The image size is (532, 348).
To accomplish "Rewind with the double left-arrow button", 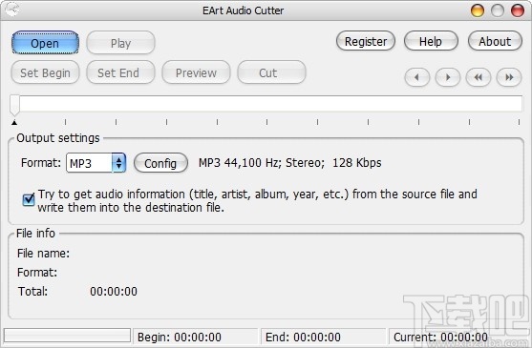I will [479, 77].
